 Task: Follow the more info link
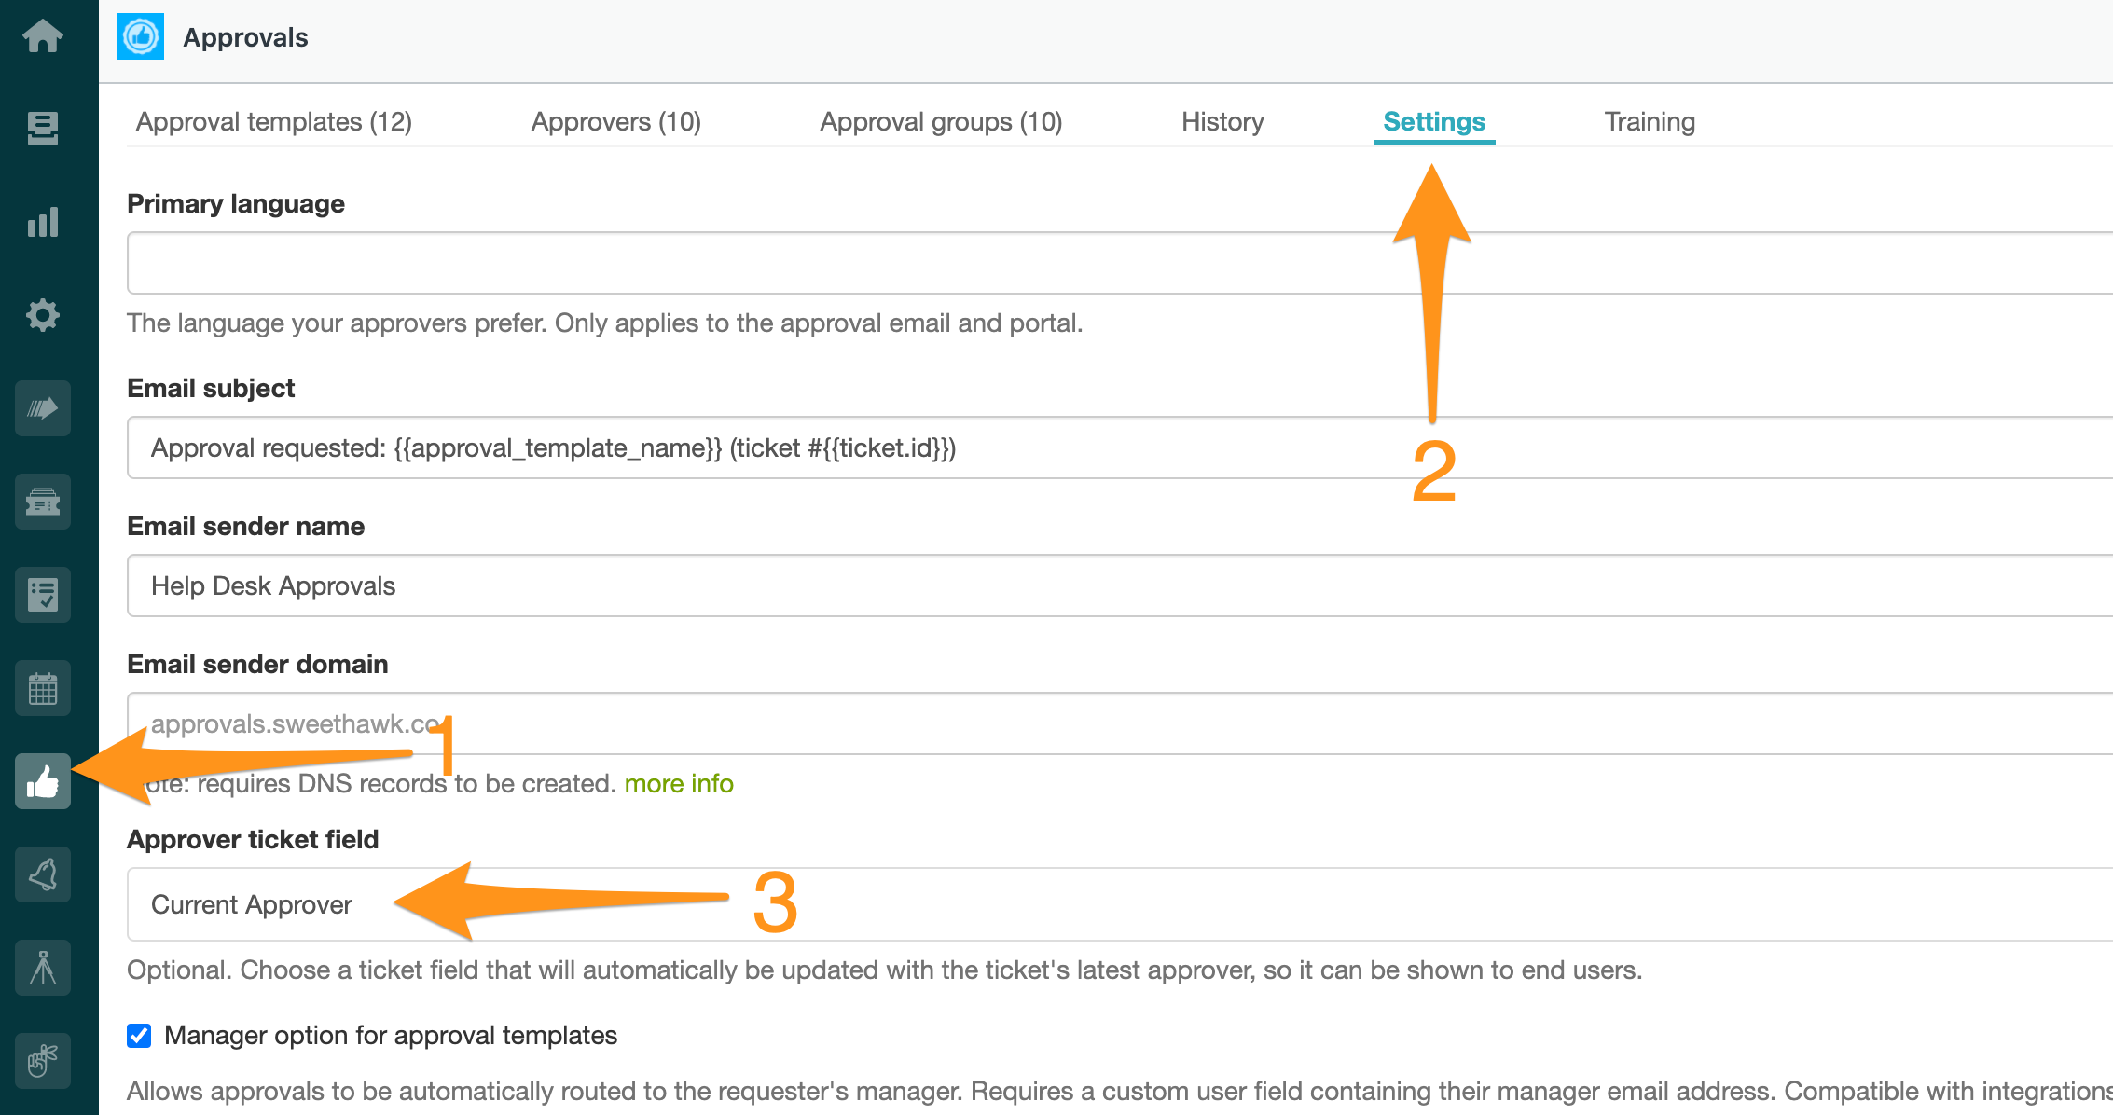(679, 783)
